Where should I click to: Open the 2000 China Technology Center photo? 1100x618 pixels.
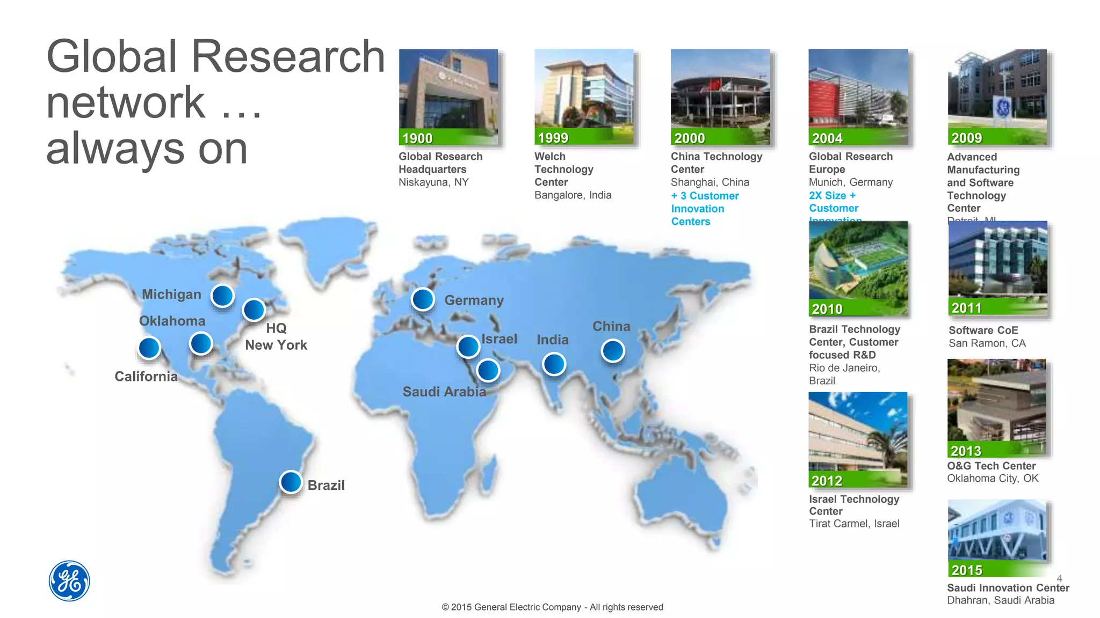720,97
